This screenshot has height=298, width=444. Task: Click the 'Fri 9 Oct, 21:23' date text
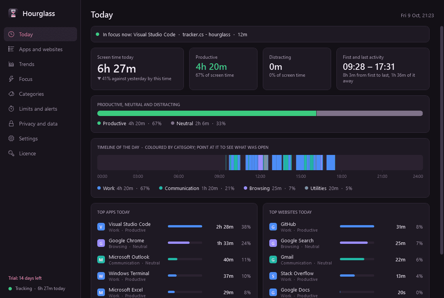coord(417,16)
